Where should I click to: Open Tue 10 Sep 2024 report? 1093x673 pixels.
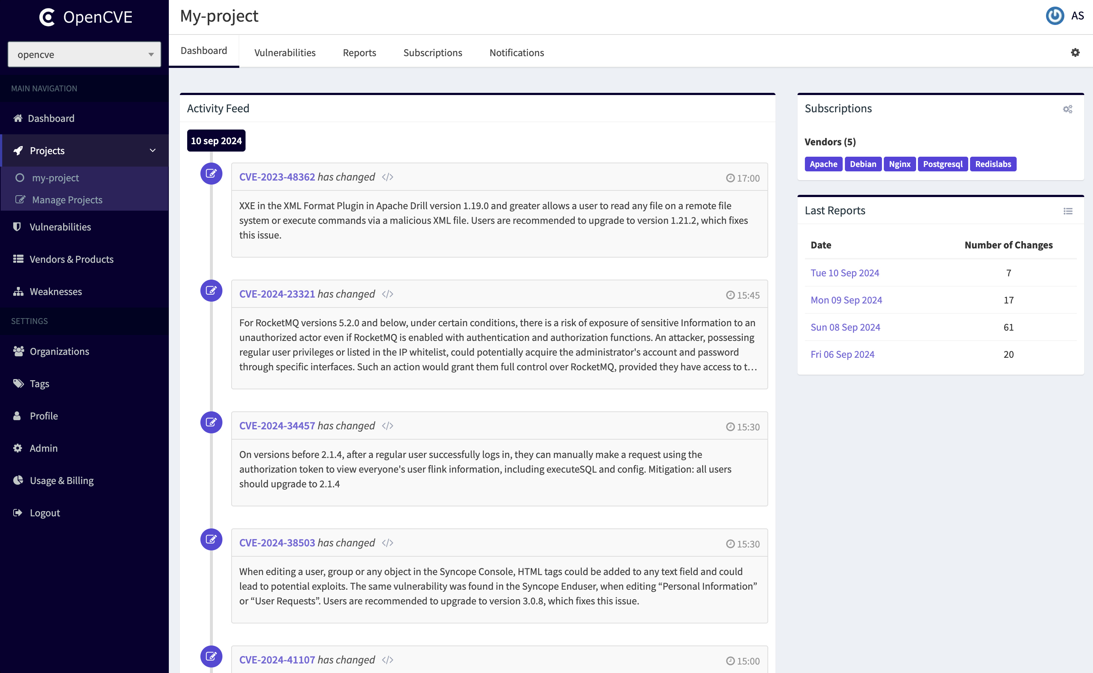click(x=845, y=273)
